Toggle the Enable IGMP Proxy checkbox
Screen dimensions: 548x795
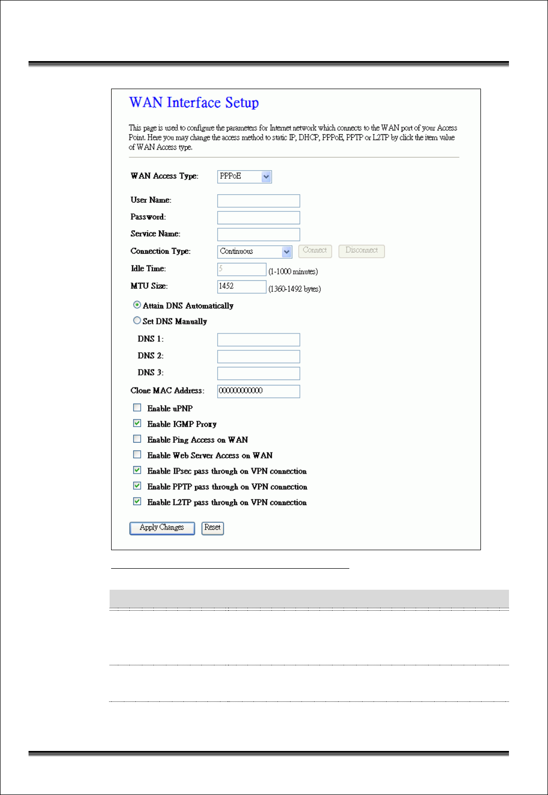pyautogui.click(x=137, y=423)
